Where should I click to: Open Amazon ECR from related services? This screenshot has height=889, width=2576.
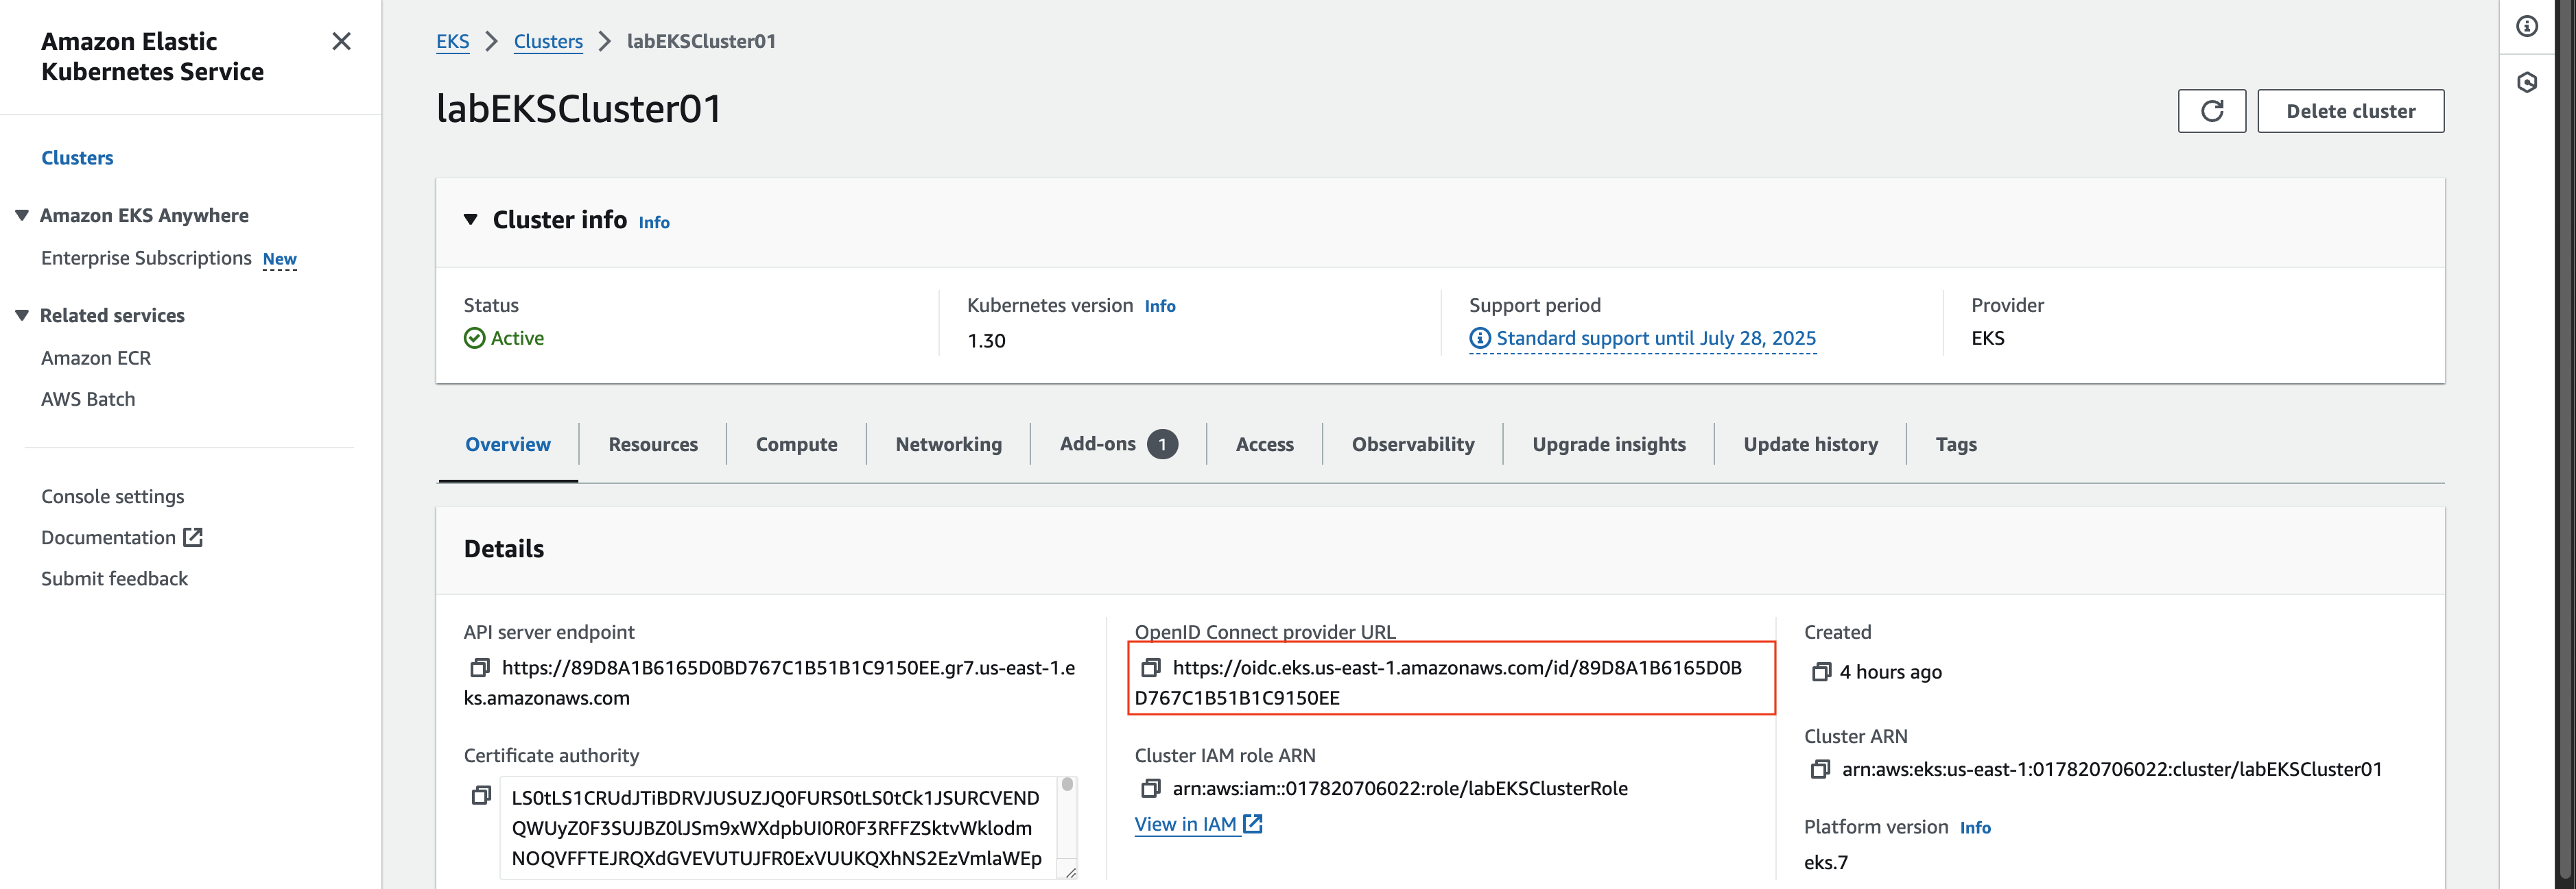point(96,358)
